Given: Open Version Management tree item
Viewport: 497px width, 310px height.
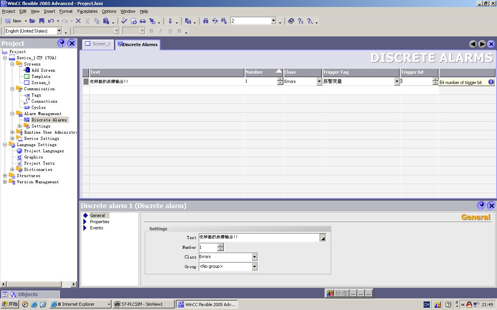Looking at the screenshot, I should 38,182.
